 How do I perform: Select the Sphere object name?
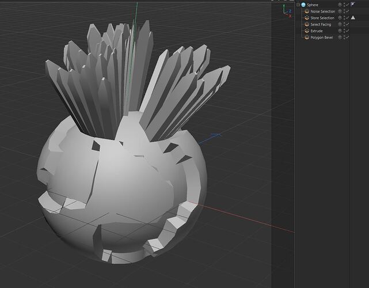[x=313, y=5]
